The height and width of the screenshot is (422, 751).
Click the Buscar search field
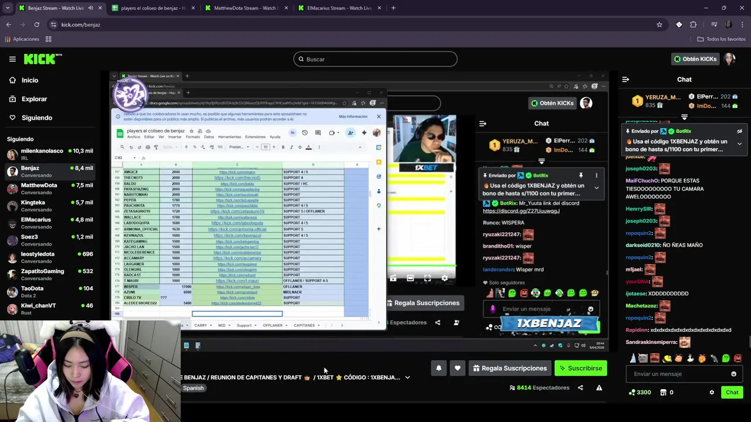375,59
